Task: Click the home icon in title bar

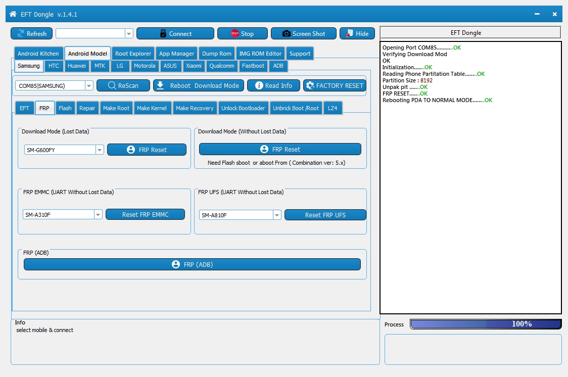Action: click(13, 14)
